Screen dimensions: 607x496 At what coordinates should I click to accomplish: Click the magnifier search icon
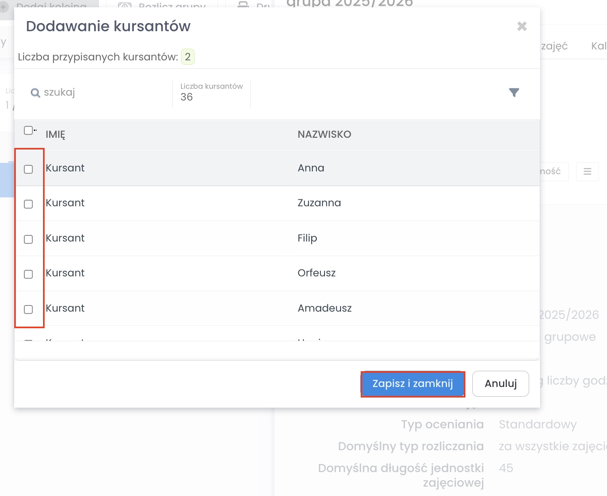coord(35,93)
